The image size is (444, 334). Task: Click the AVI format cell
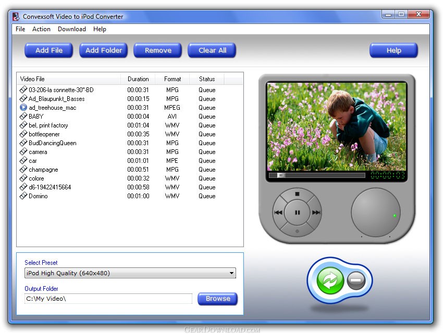[x=172, y=117]
